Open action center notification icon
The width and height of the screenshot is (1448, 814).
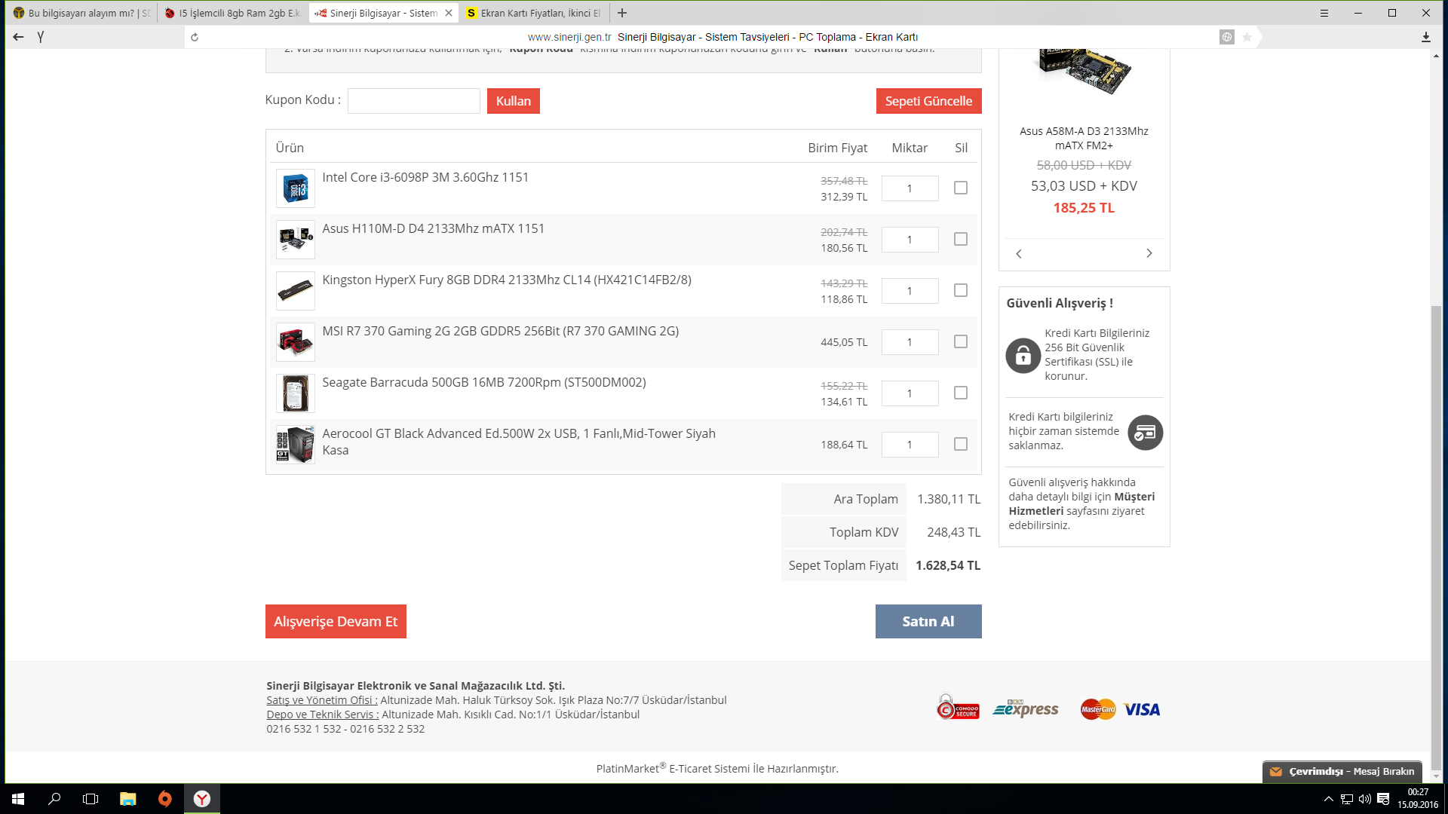[1383, 799]
